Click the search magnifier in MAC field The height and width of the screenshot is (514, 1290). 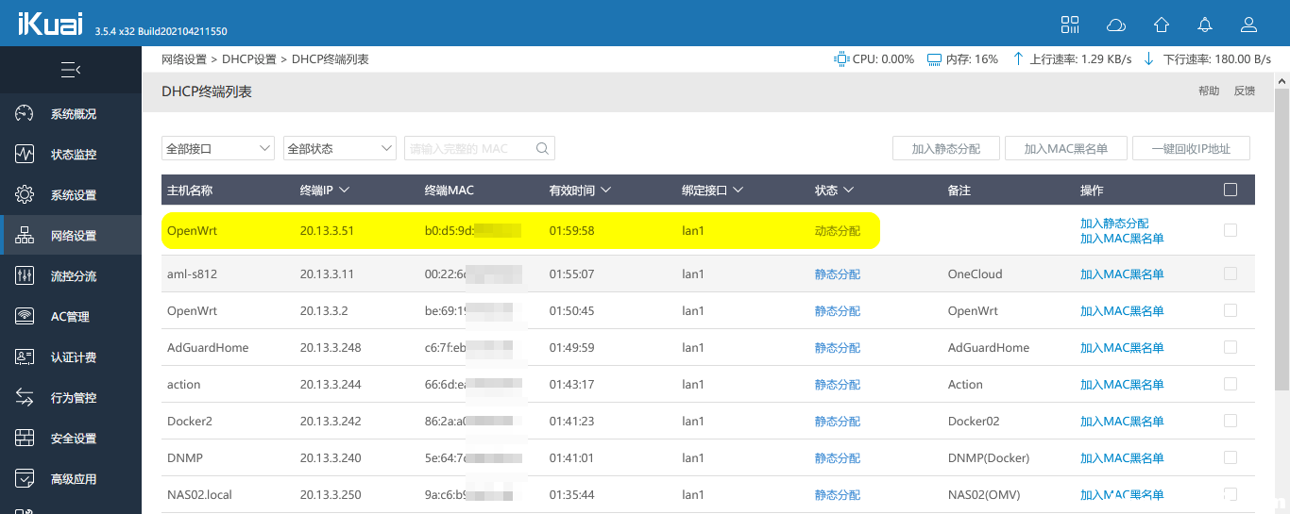(542, 148)
